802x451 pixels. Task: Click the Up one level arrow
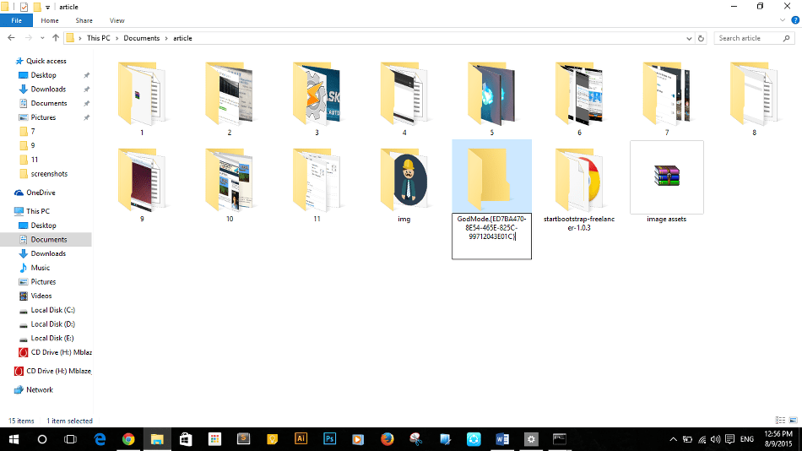pyautogui.click(x=56, y=38)
